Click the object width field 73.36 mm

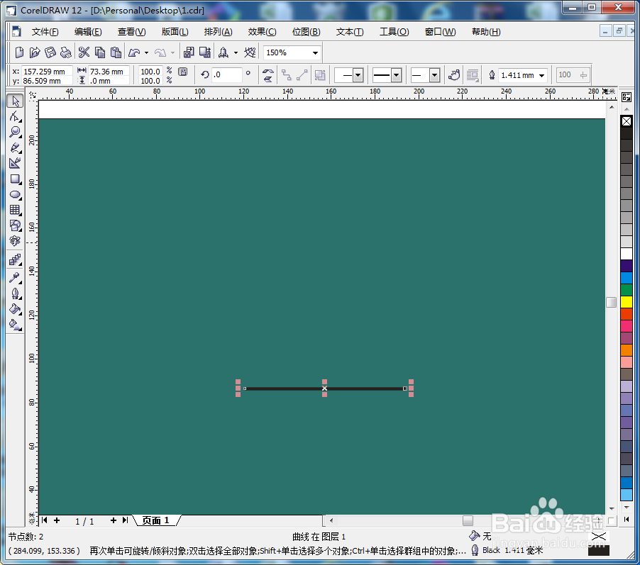pos(109,72)
